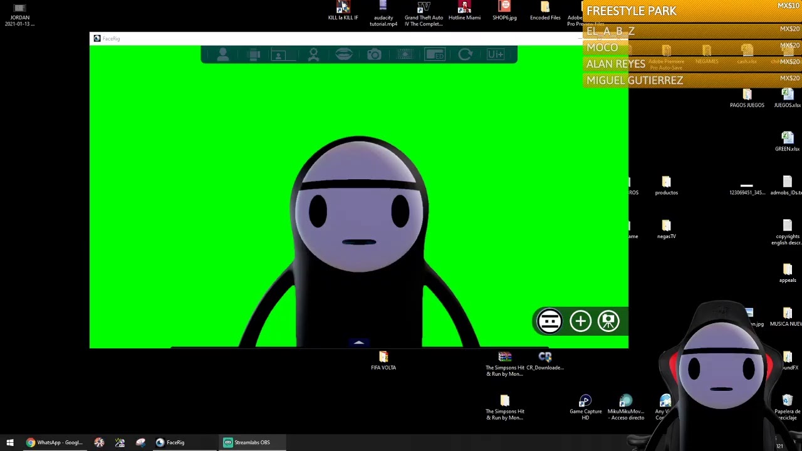
Task: Select the CR_Downloader desktop icon
Action: tap(545, 361)
